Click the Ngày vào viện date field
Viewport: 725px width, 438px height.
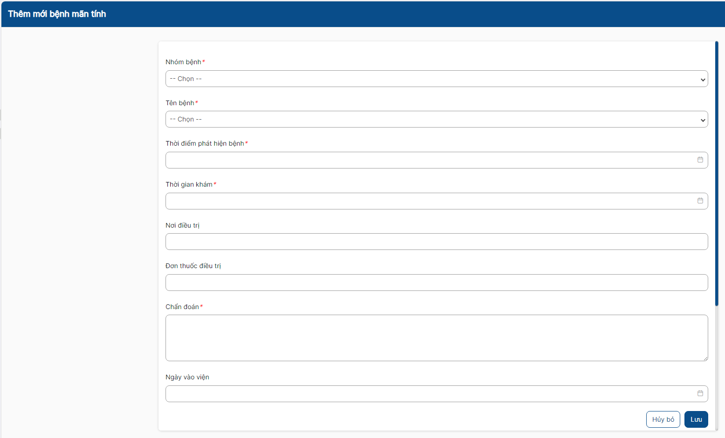pos(436,394)
